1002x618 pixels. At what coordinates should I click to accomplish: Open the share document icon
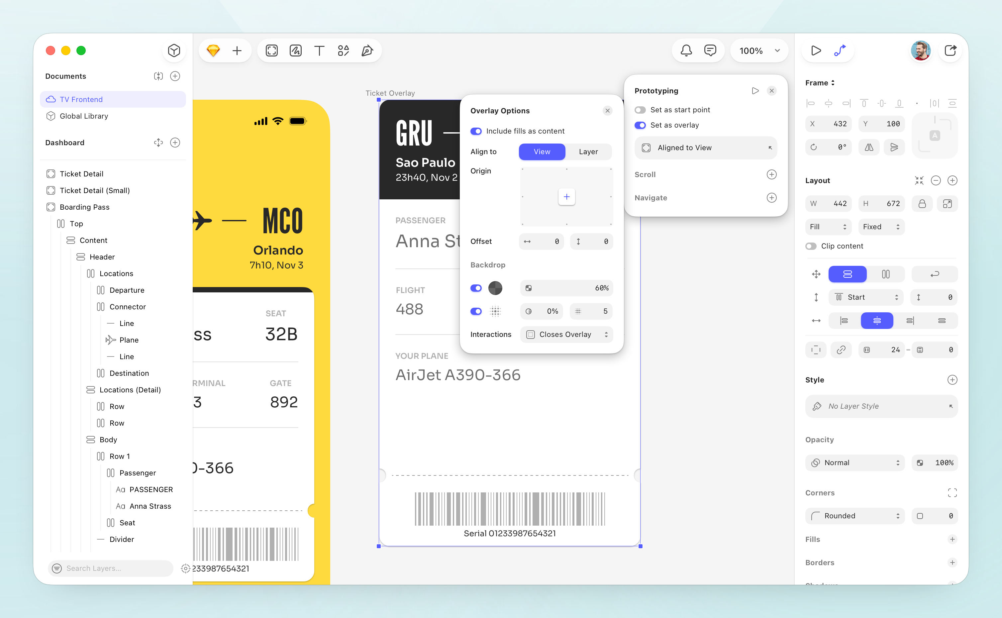point(951,51)
